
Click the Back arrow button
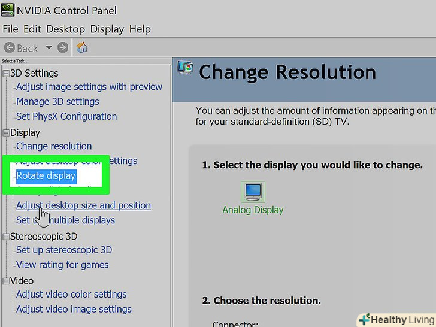coord(10,47)
